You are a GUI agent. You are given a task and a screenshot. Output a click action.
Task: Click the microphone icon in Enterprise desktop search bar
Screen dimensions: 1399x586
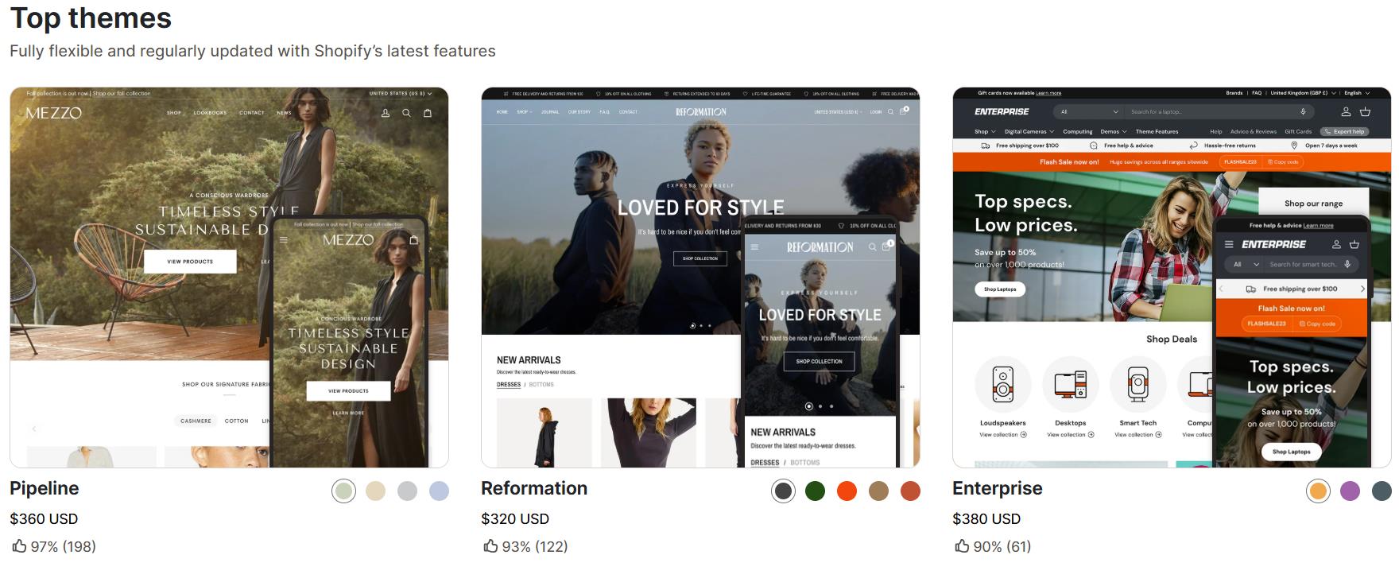click(1303, 112)
